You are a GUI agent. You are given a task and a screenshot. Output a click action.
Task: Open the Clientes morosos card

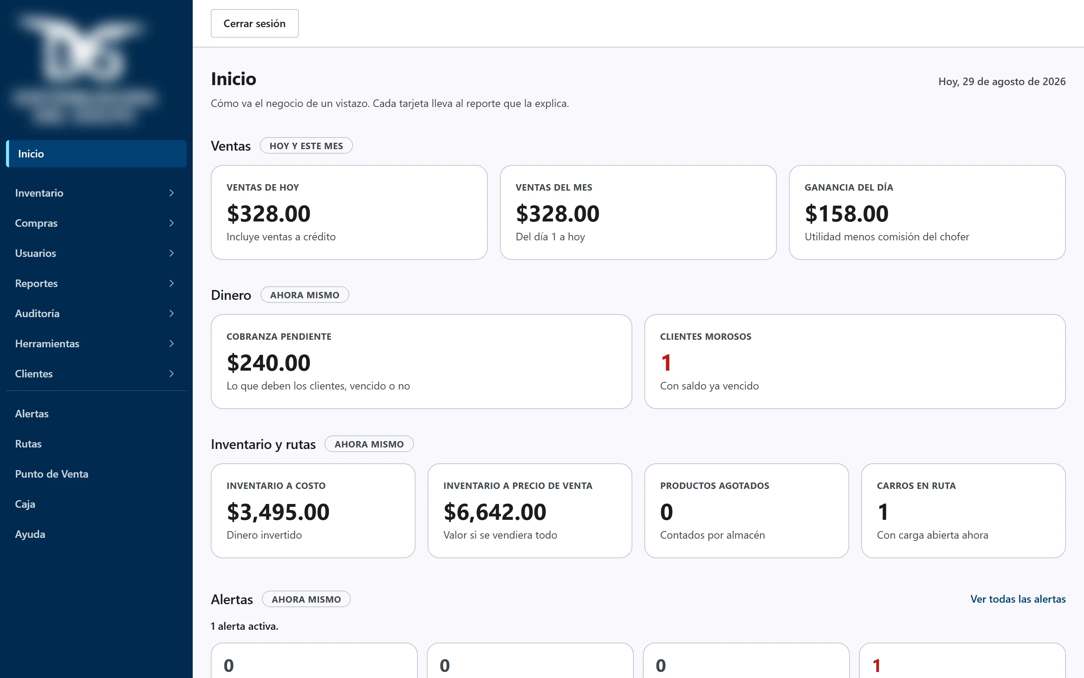click(855, 362)
